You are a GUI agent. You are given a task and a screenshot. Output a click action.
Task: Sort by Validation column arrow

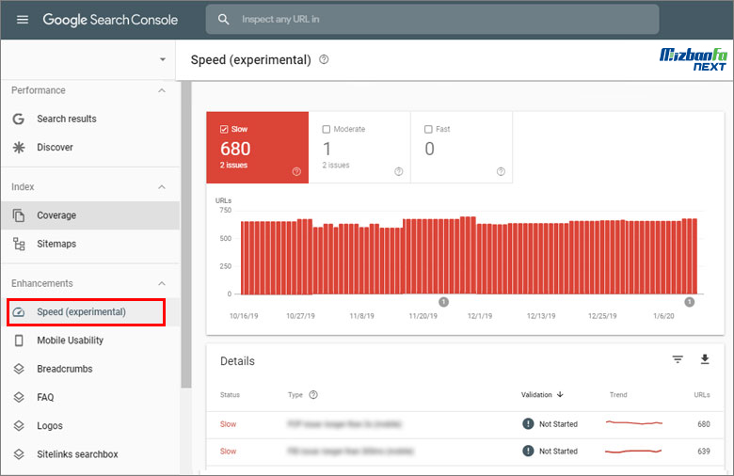coord(560,394)
